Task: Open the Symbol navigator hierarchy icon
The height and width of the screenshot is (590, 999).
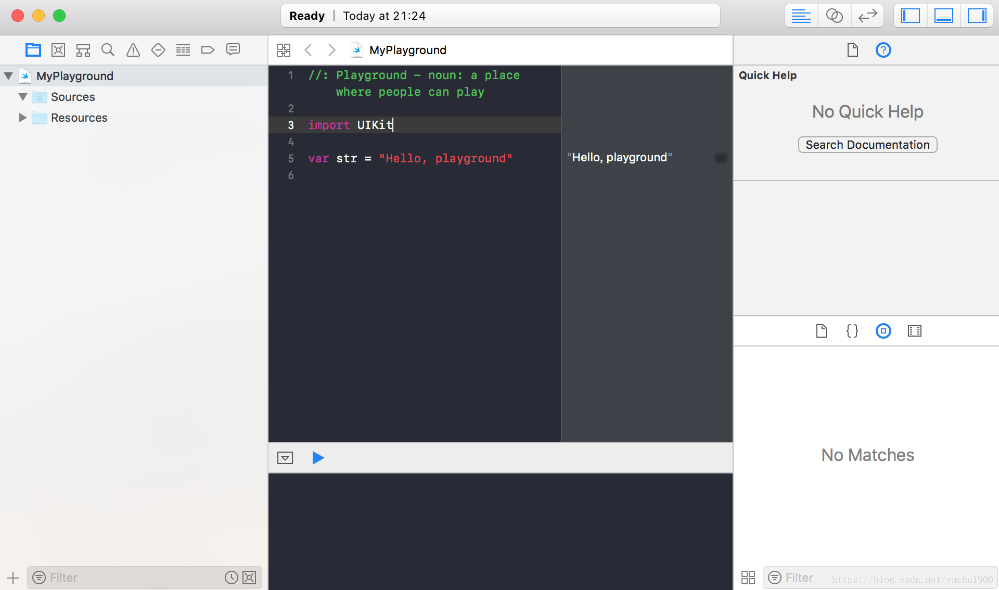Action: (x=83, y=50)
